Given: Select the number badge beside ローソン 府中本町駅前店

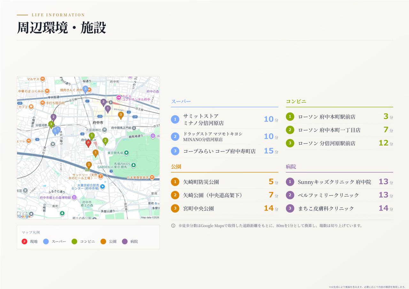Looking at the screenshot, I should 290,117.
